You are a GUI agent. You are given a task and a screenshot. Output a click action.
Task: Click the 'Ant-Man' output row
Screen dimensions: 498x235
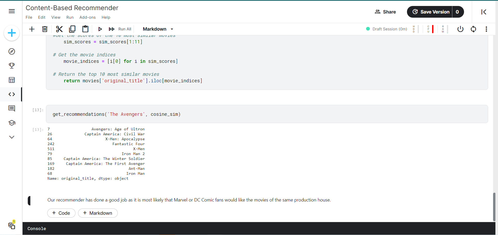tap(96, 169)
